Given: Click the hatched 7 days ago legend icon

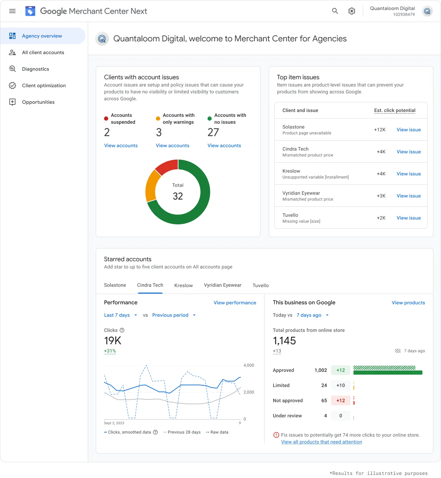Looking at the screenshot, I should (x=398, y=351).
